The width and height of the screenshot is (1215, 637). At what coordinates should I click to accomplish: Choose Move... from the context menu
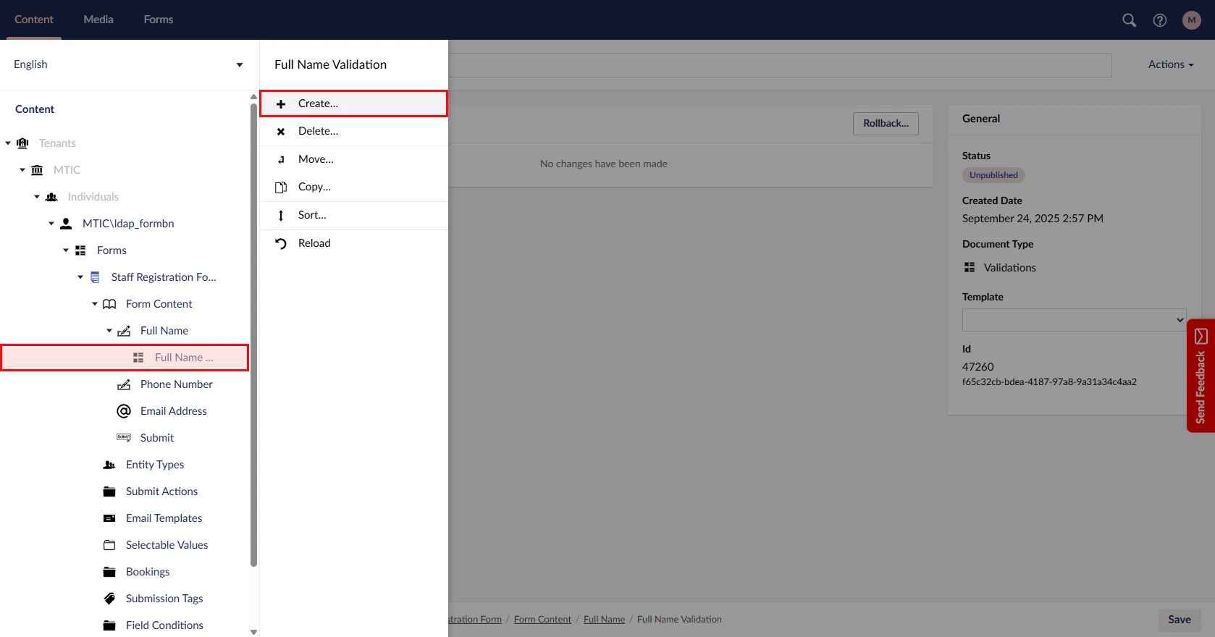point(316,159)
